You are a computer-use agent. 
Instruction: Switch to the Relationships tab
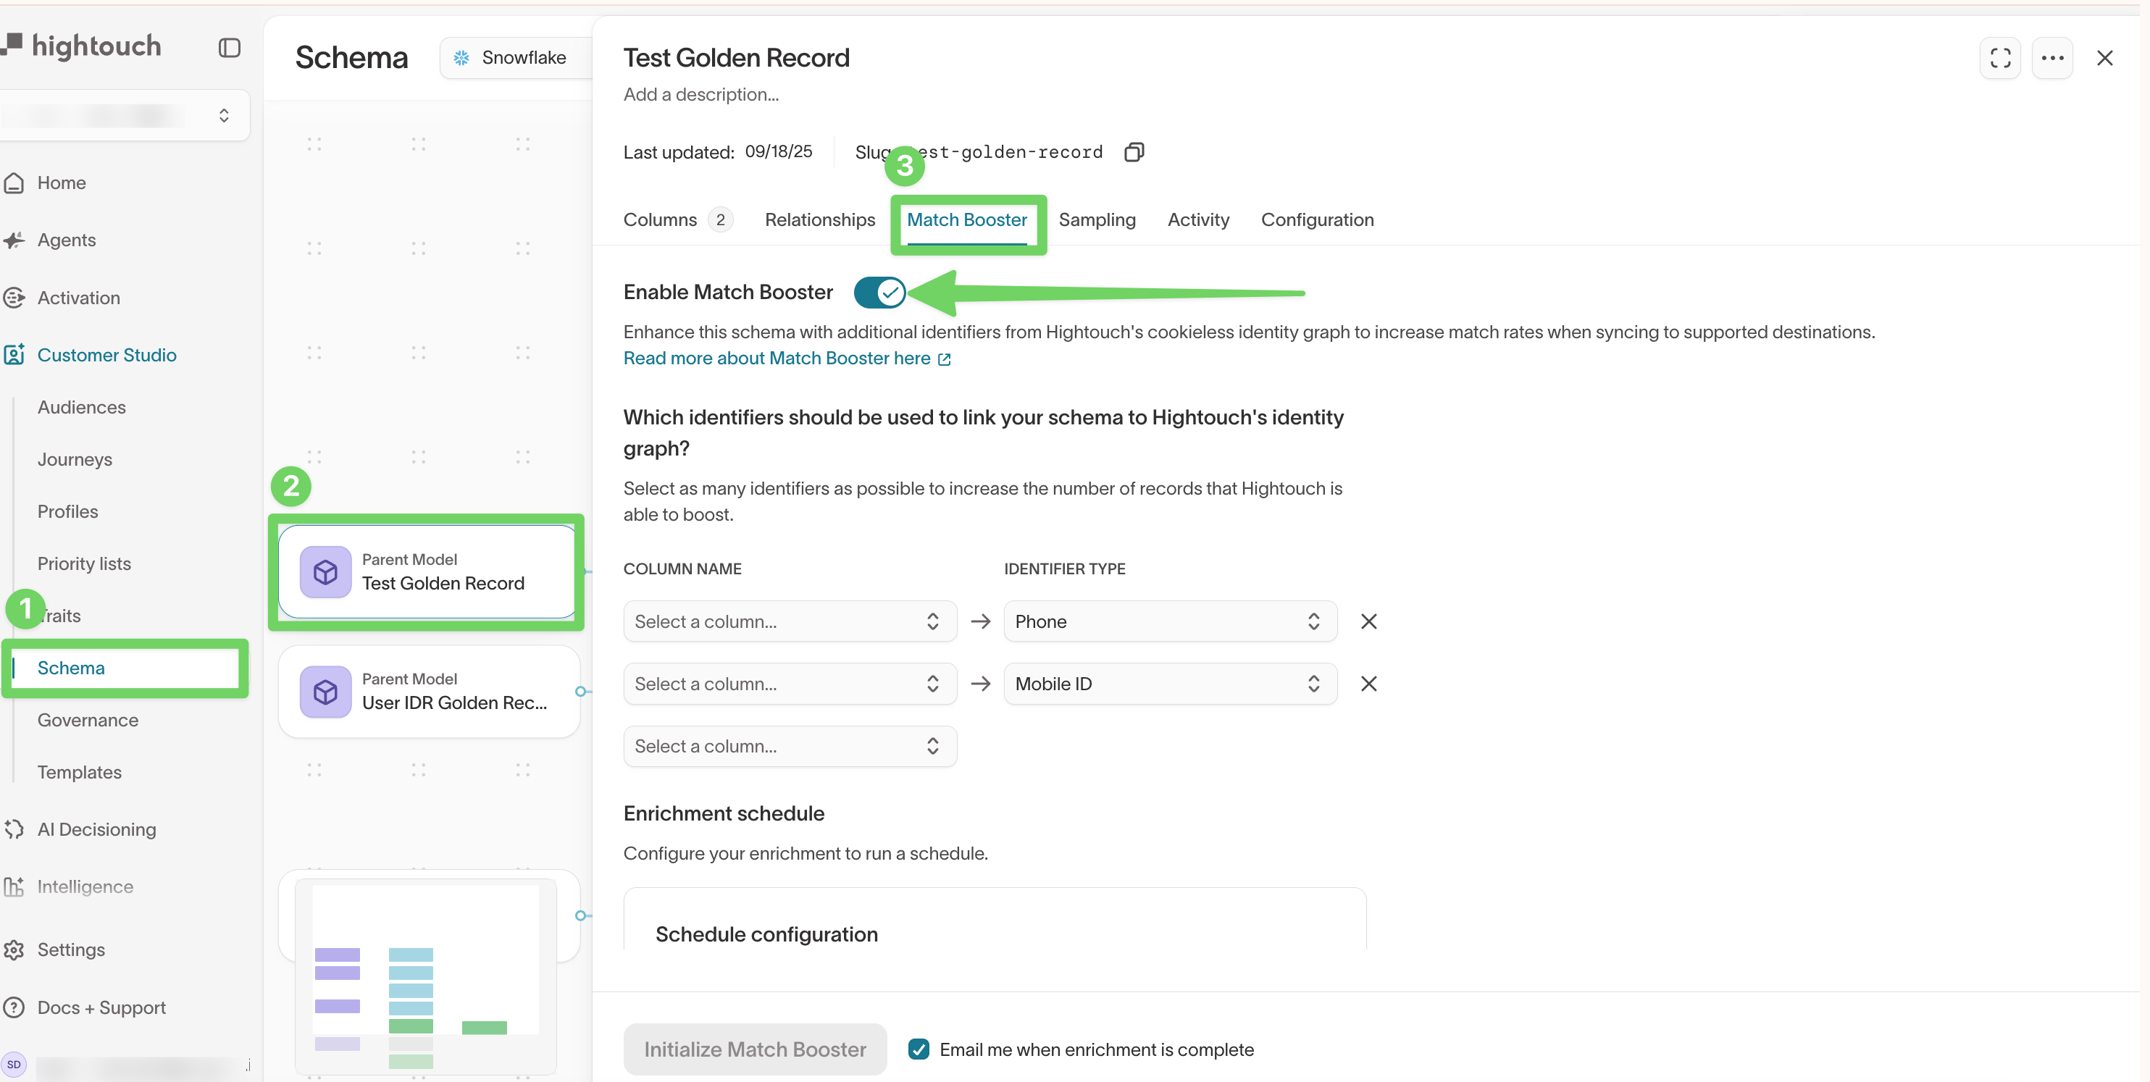[x=819, y=219]
